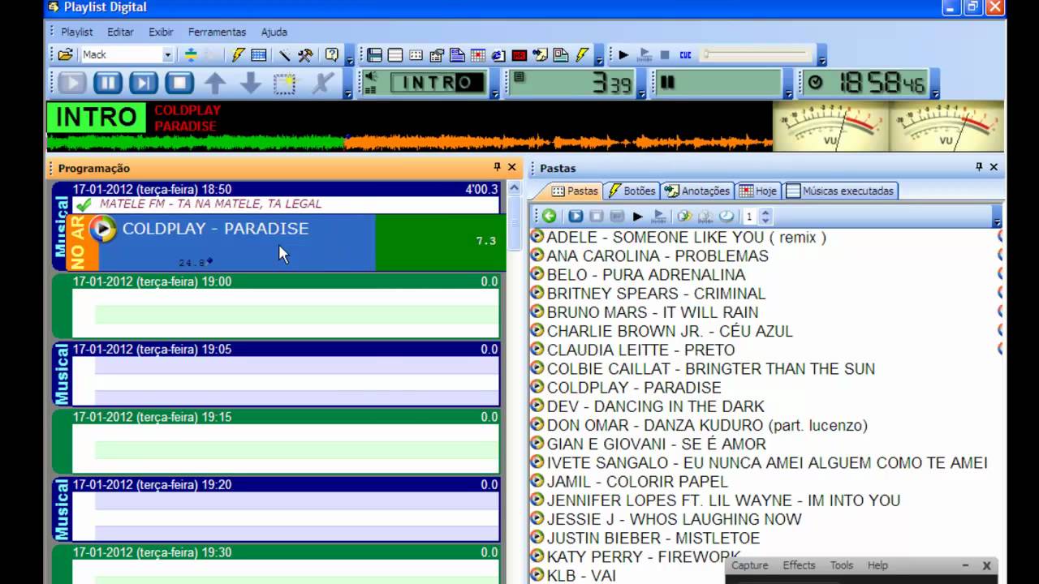Click the large blue Stop button

point(179,83)
